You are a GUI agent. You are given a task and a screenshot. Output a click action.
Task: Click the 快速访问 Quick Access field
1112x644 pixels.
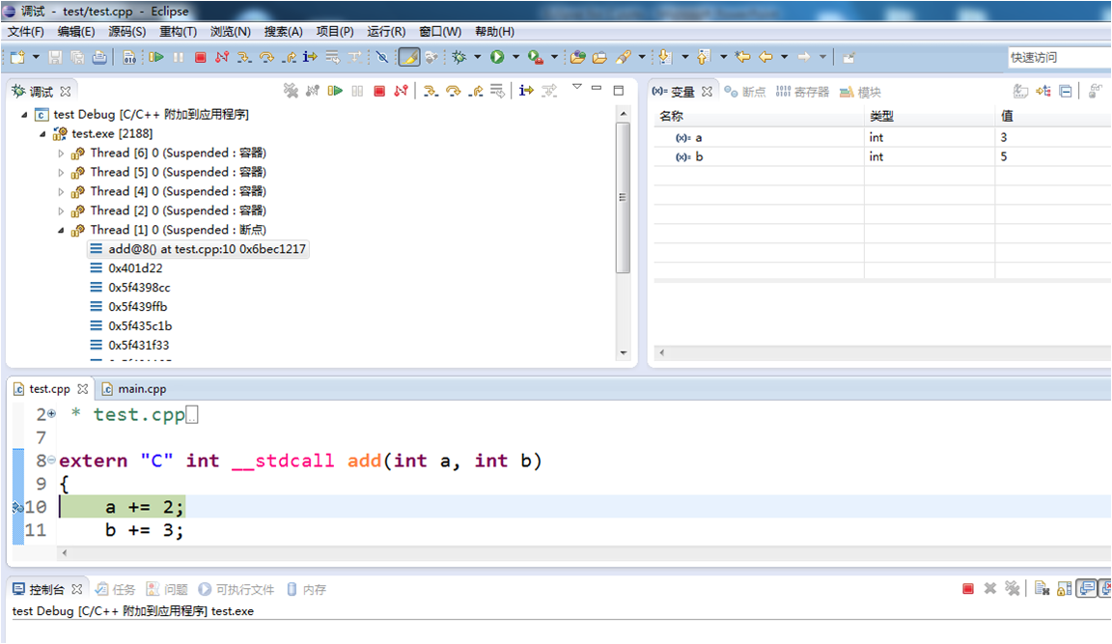1058,56
